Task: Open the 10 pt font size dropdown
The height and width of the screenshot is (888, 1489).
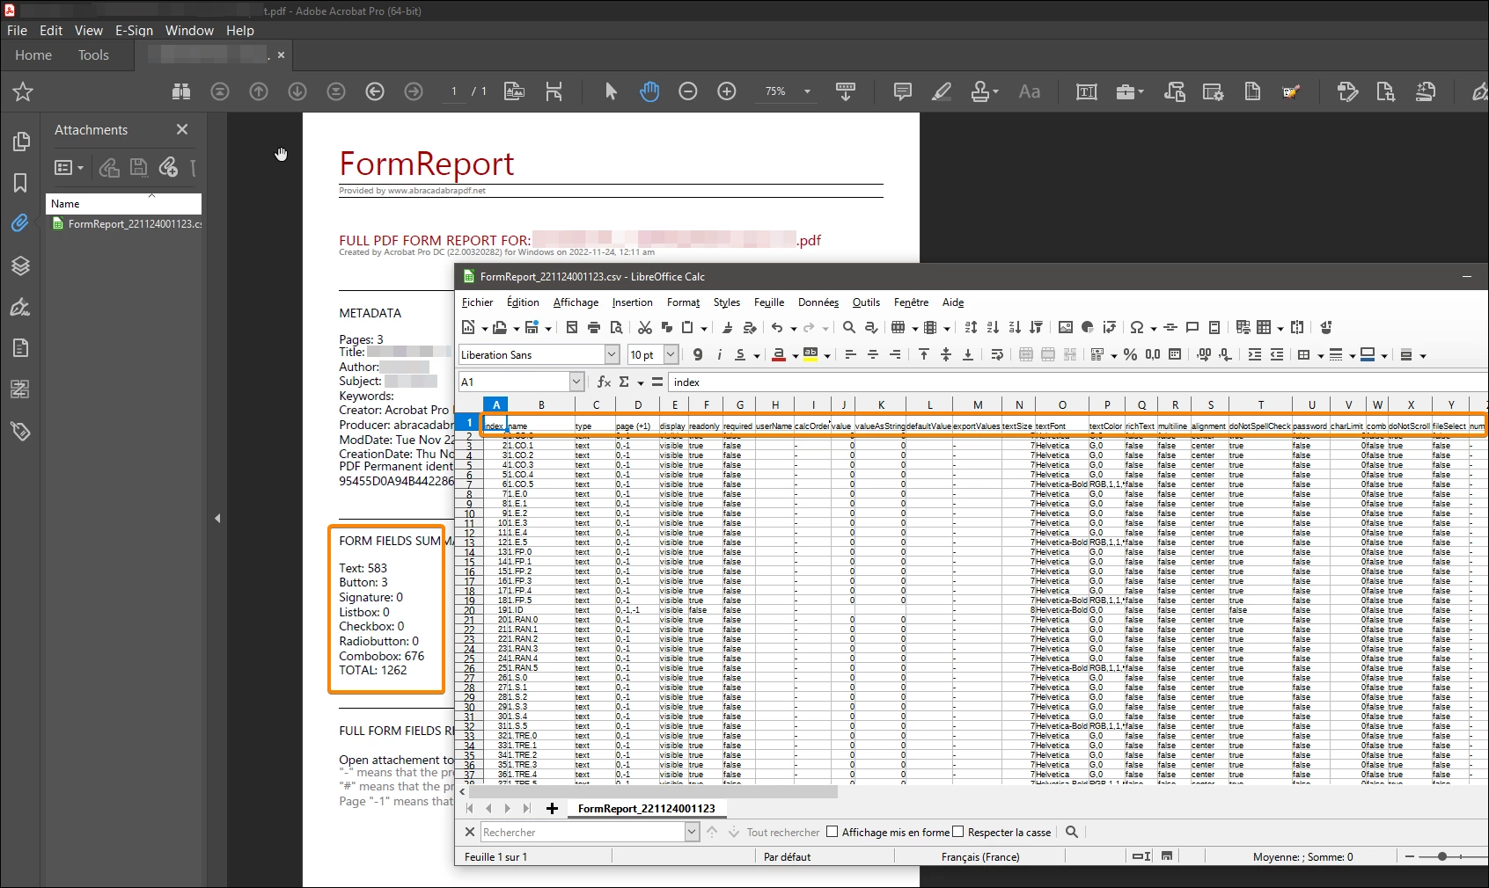Action: coord(671,354)
